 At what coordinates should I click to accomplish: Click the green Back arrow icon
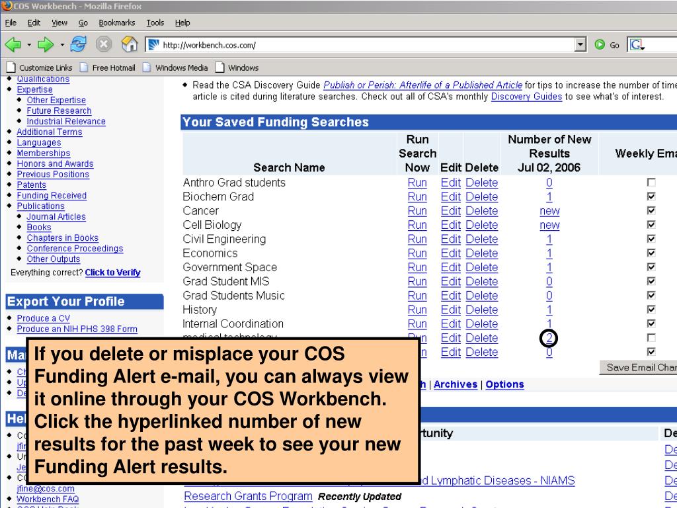tap(13, 44)
